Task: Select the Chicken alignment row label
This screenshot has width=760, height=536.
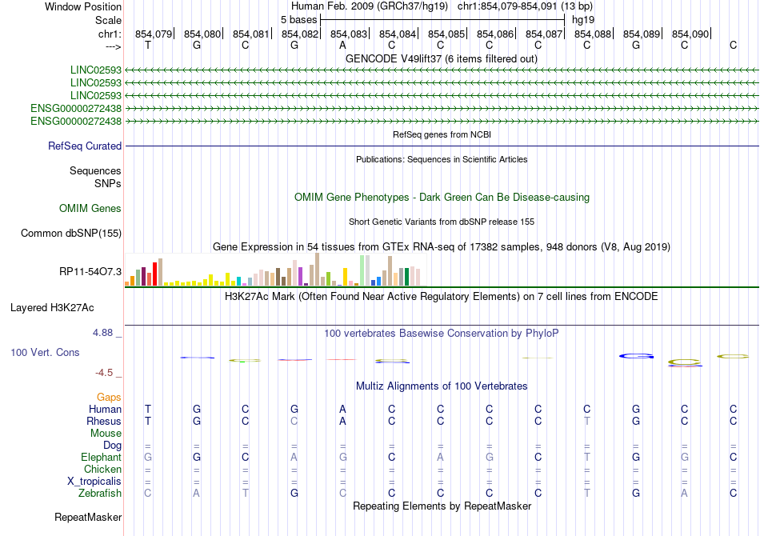Action: pos(102,469)
